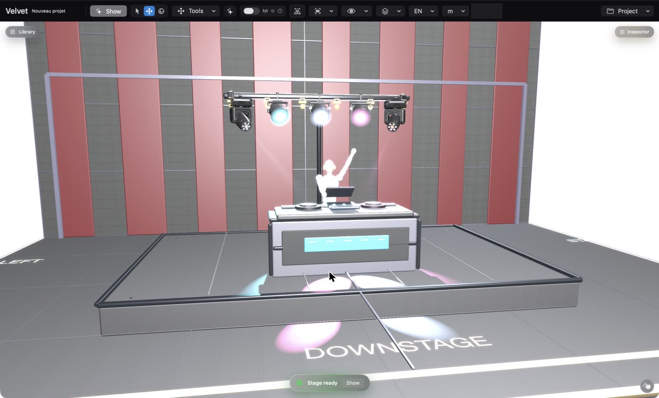Open the Library panel

23,32
